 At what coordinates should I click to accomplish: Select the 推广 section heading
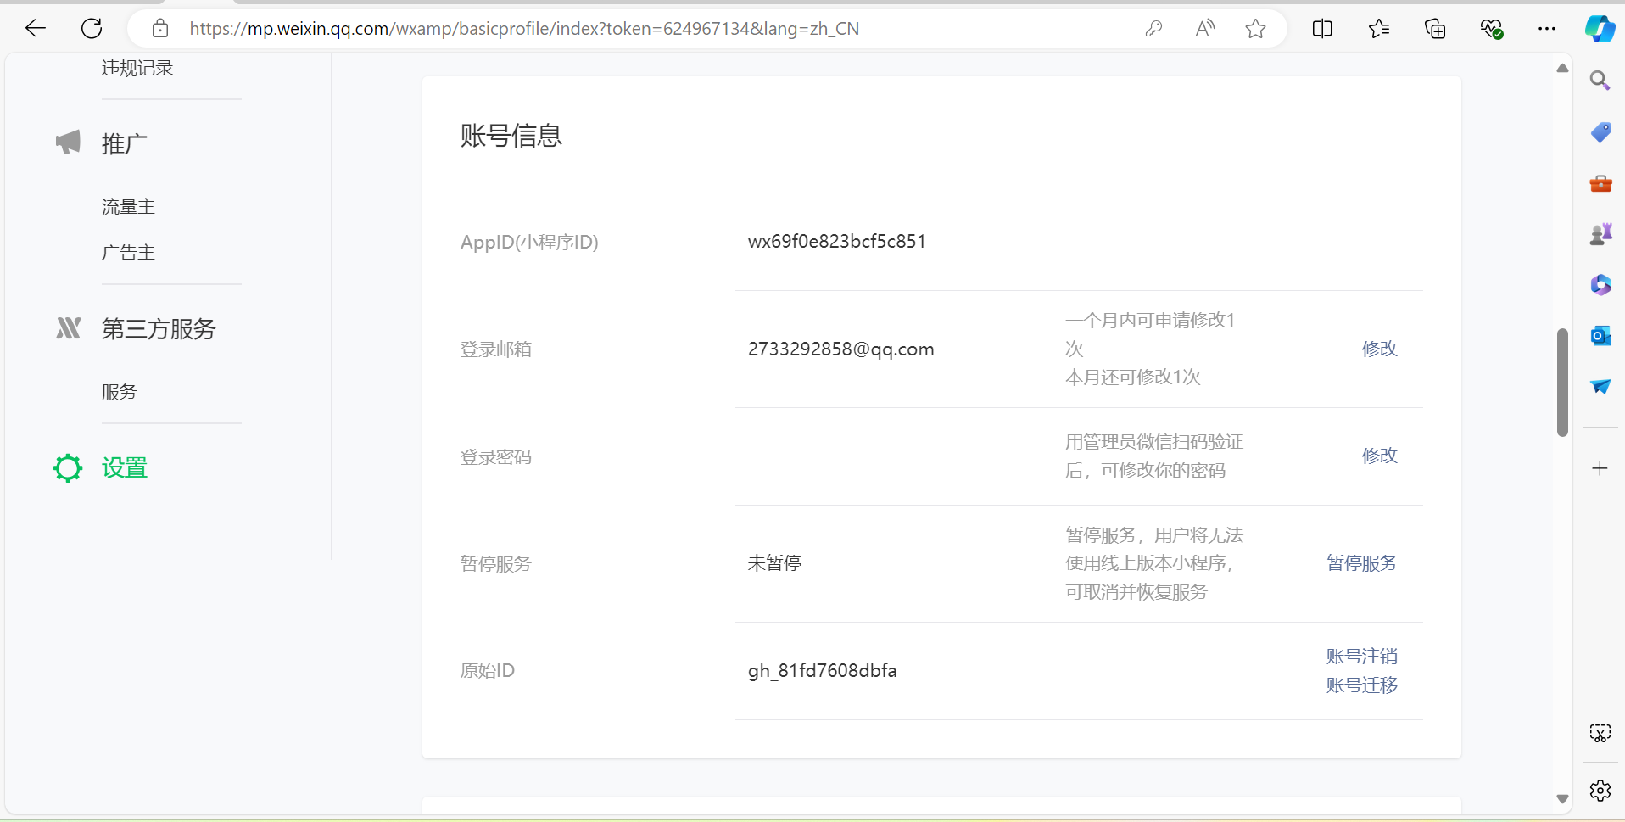[x=125, y=143]
